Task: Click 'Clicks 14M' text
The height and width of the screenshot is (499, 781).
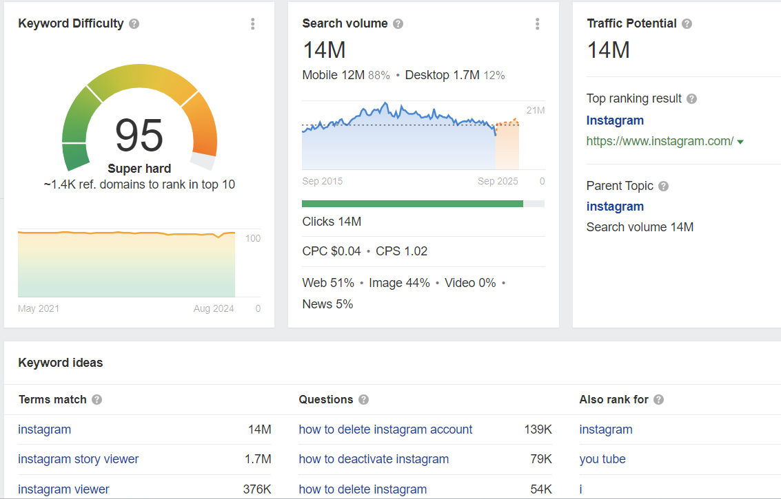Action: 332,222
